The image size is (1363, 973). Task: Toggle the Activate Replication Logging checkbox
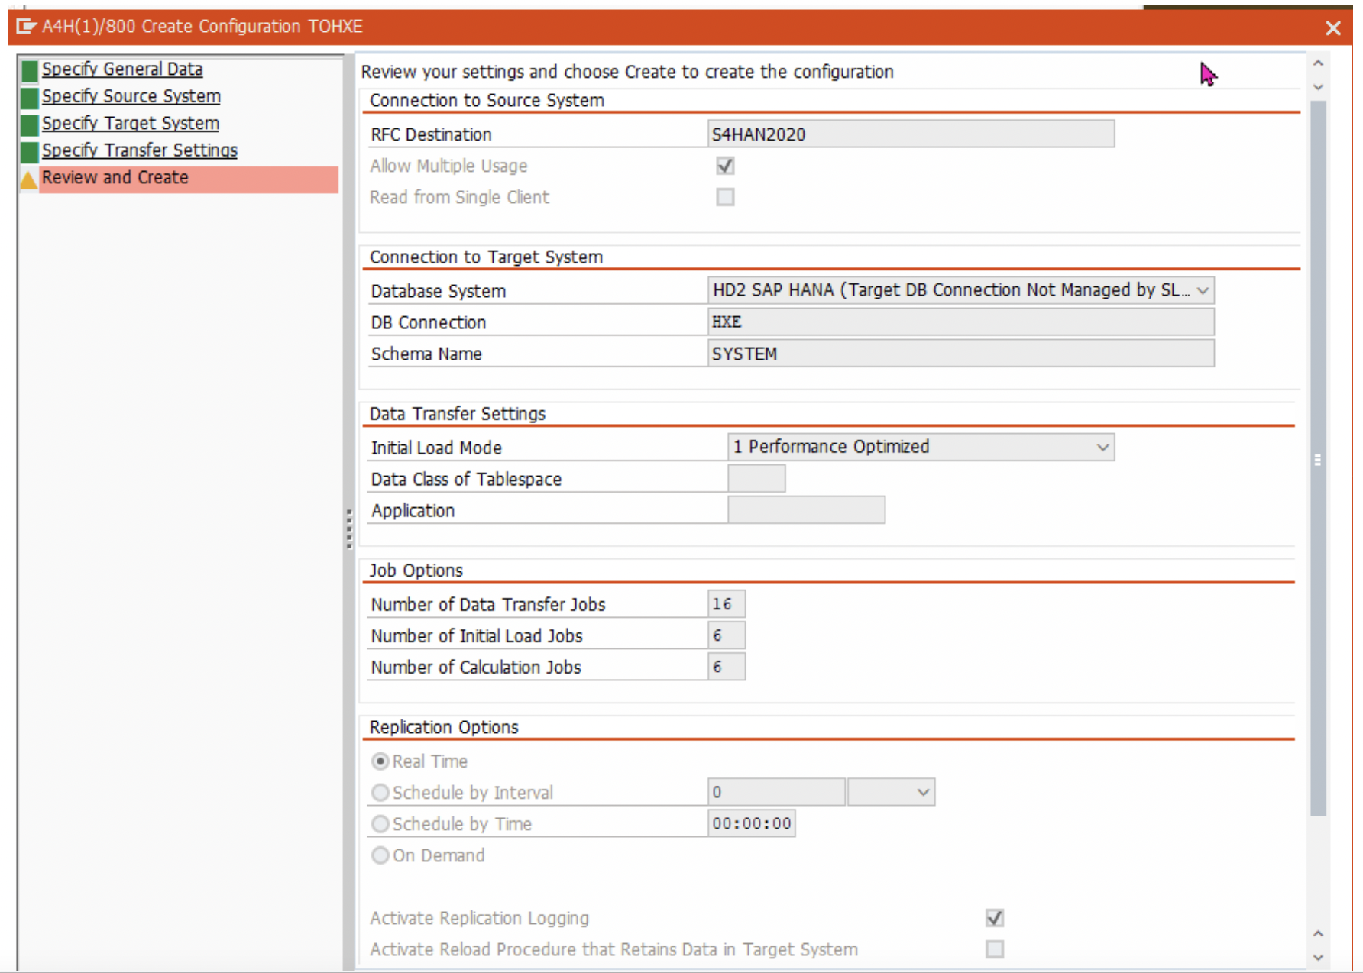(994, 917)
